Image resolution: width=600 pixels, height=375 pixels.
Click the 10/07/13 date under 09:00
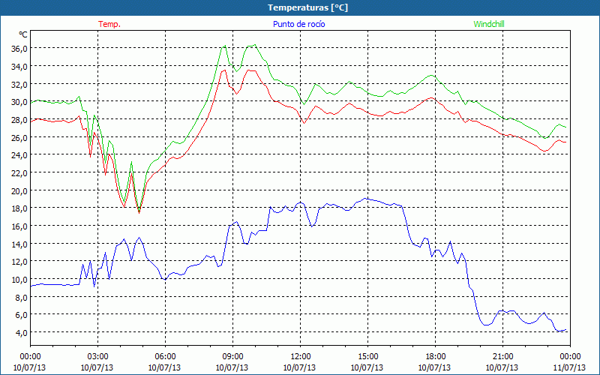click(x=232, y=367)
